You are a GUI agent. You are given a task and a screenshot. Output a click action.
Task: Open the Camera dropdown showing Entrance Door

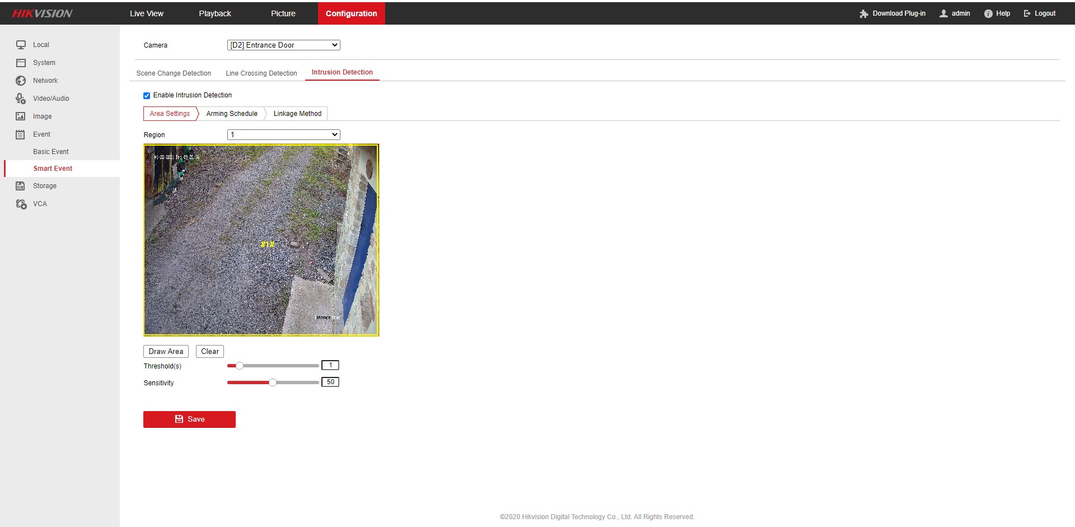(x=283, y=45)
